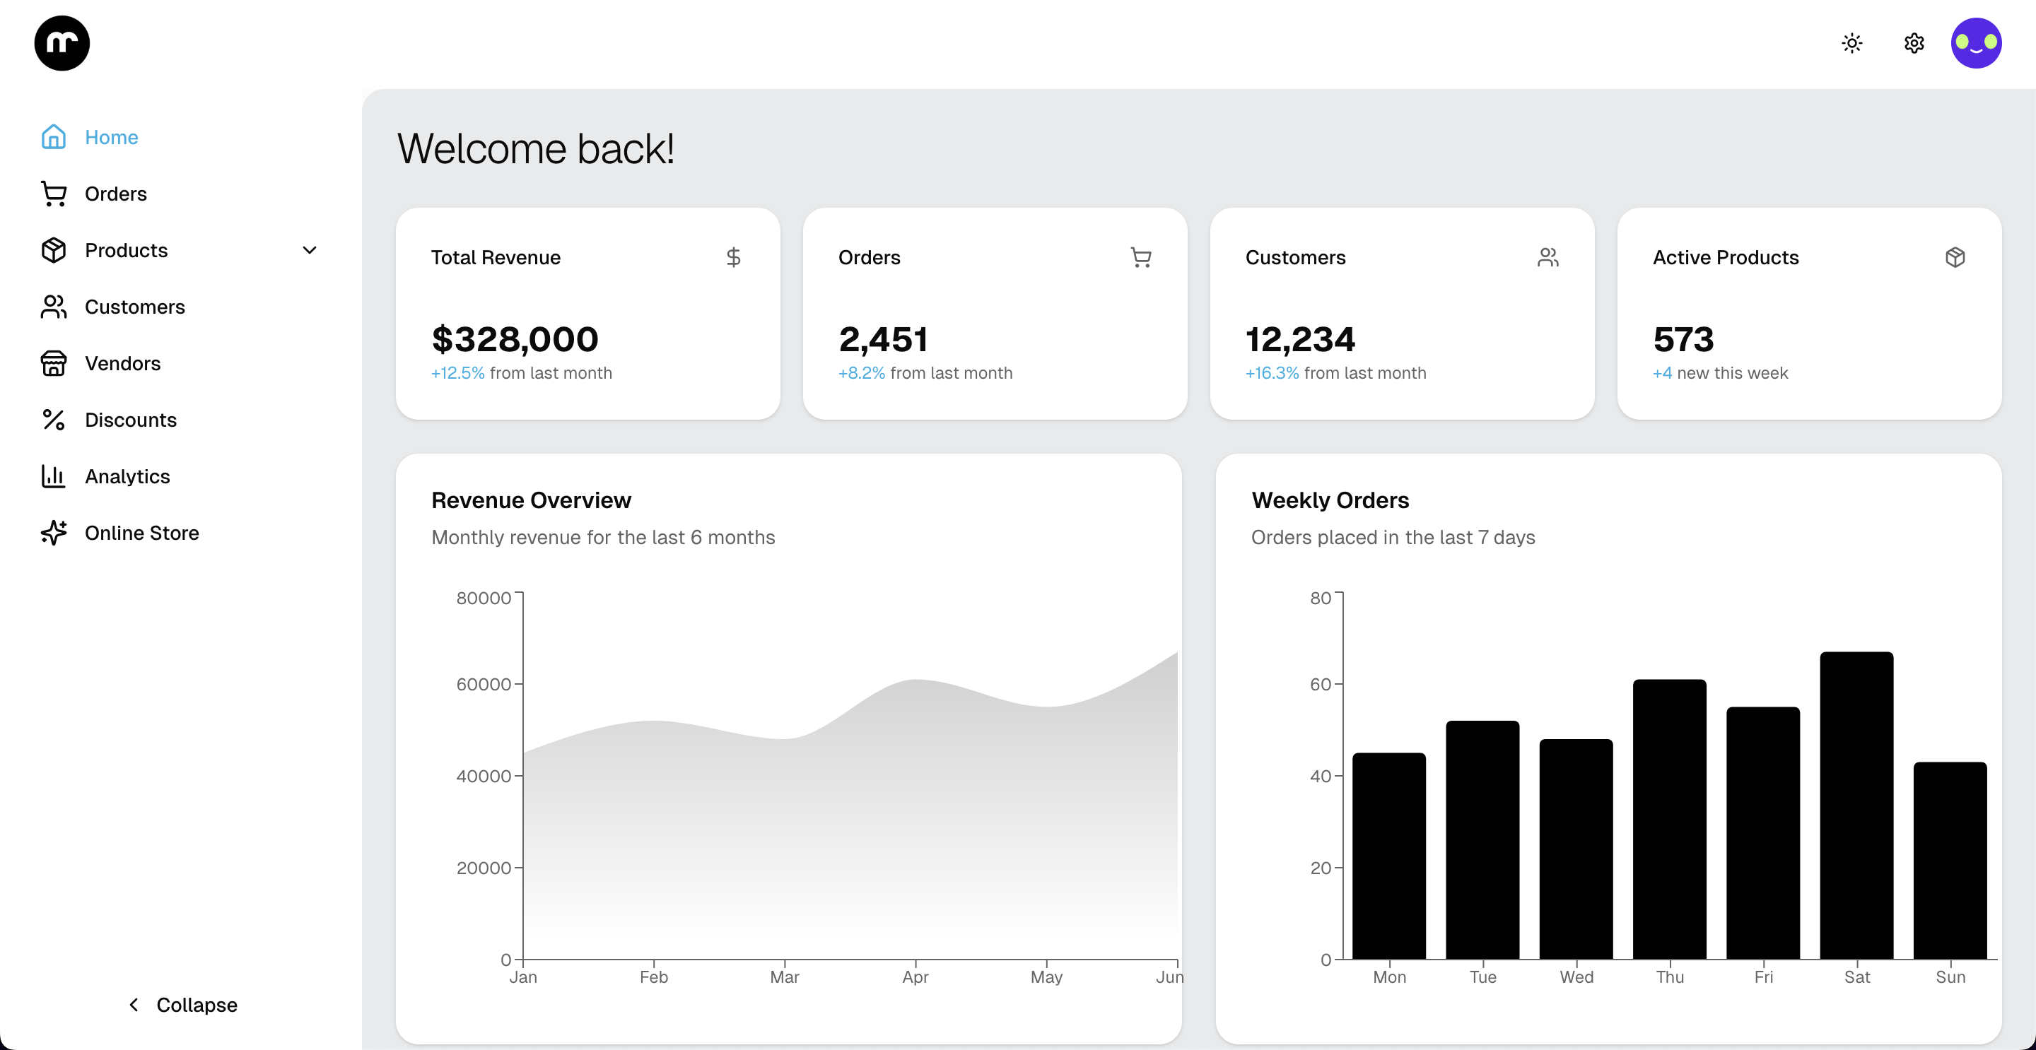Click the Online Store sparkle icon
The width and height of the screenshot is (2036, 1050).
click(x=53, y=533)
